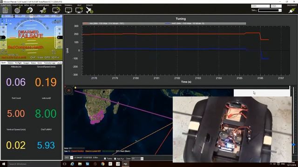298x167 pixels.
Task: Click the satcount2 value 8.00
Action: pyautogui.click(x=46, y=114)
